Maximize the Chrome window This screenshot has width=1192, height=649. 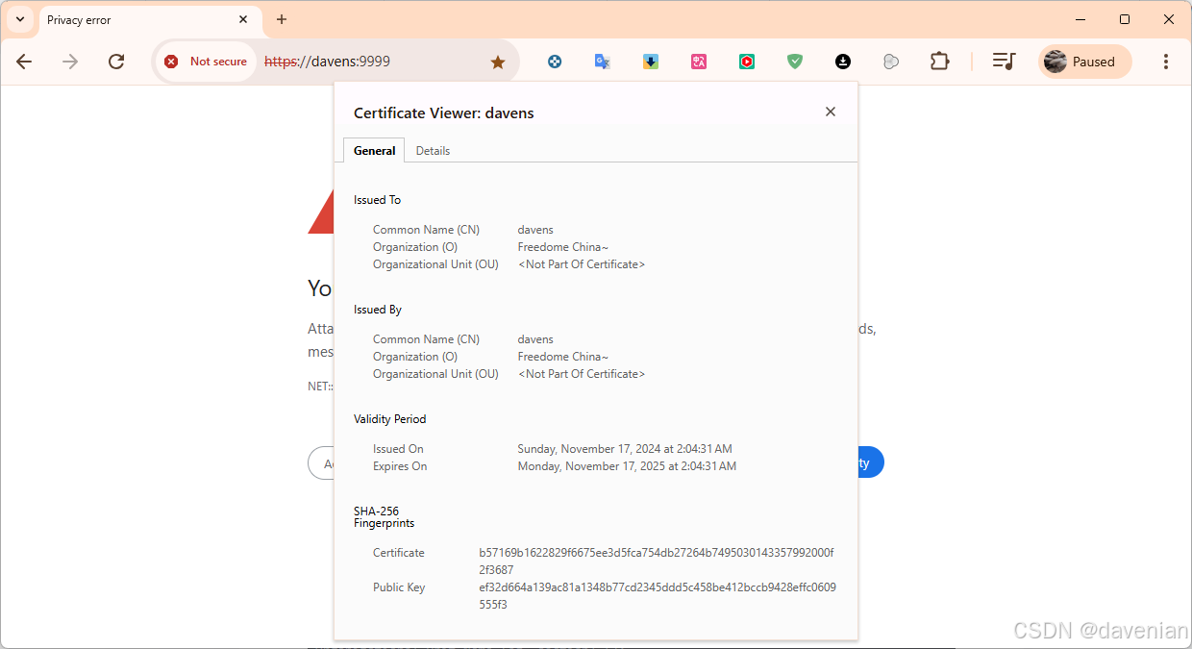(1125, 19)
